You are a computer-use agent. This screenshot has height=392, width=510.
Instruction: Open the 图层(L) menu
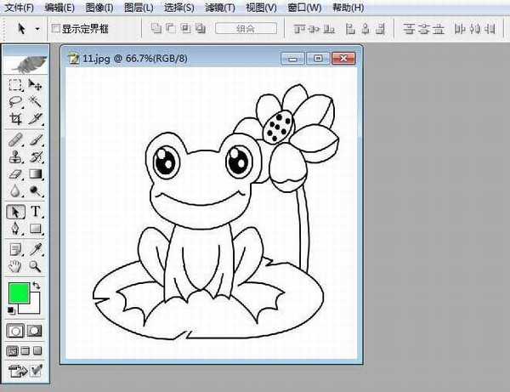pyautogui.click(x=139, y=8)
